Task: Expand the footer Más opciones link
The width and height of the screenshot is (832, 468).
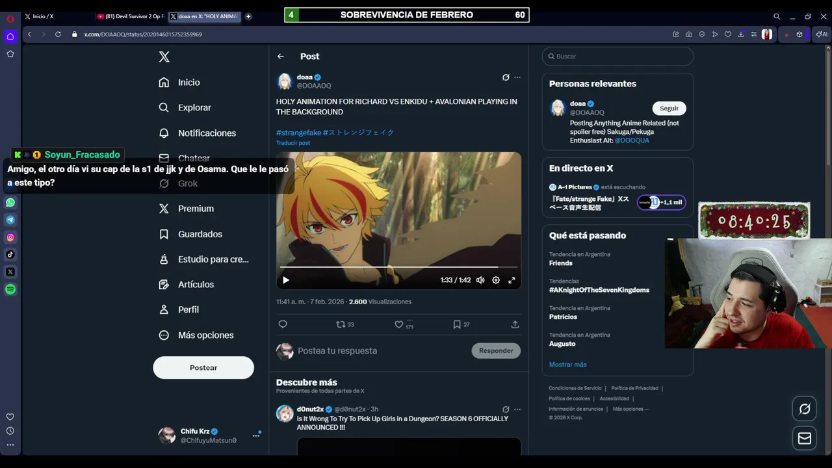Action: (630, 409)
